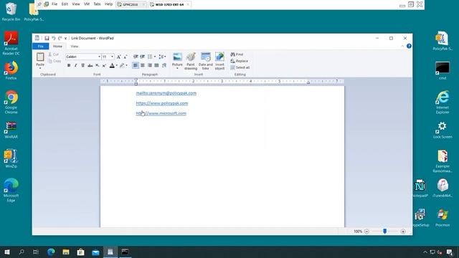Open Internet Explorer desktop shortcut
The image size is (459, 258).
[x=443, y=102]
